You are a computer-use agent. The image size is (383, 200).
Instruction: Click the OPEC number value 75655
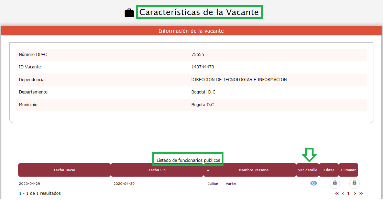[x=198, y=55]
